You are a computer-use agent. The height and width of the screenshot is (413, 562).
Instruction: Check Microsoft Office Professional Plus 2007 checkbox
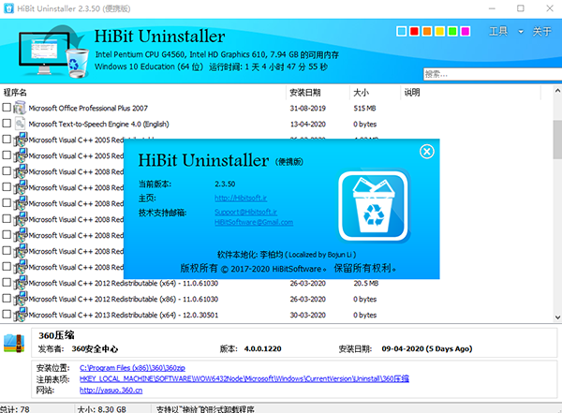point(7,107)
